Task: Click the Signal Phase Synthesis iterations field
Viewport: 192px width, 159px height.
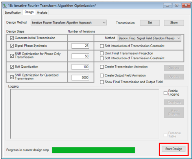Action: point(80,46)
